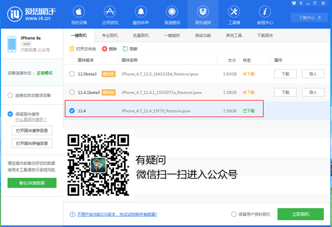Click the 测试版 badge on 12.0beta3
The width and height of the screenshot is (332, 227).
click(x=108, y=74)
